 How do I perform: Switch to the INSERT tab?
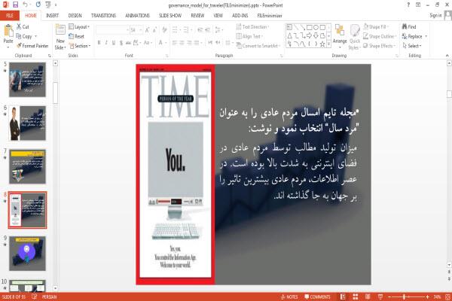(52, 16)
